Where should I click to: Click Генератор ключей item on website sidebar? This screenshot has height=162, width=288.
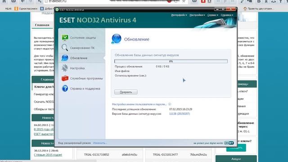pos(44,94)
